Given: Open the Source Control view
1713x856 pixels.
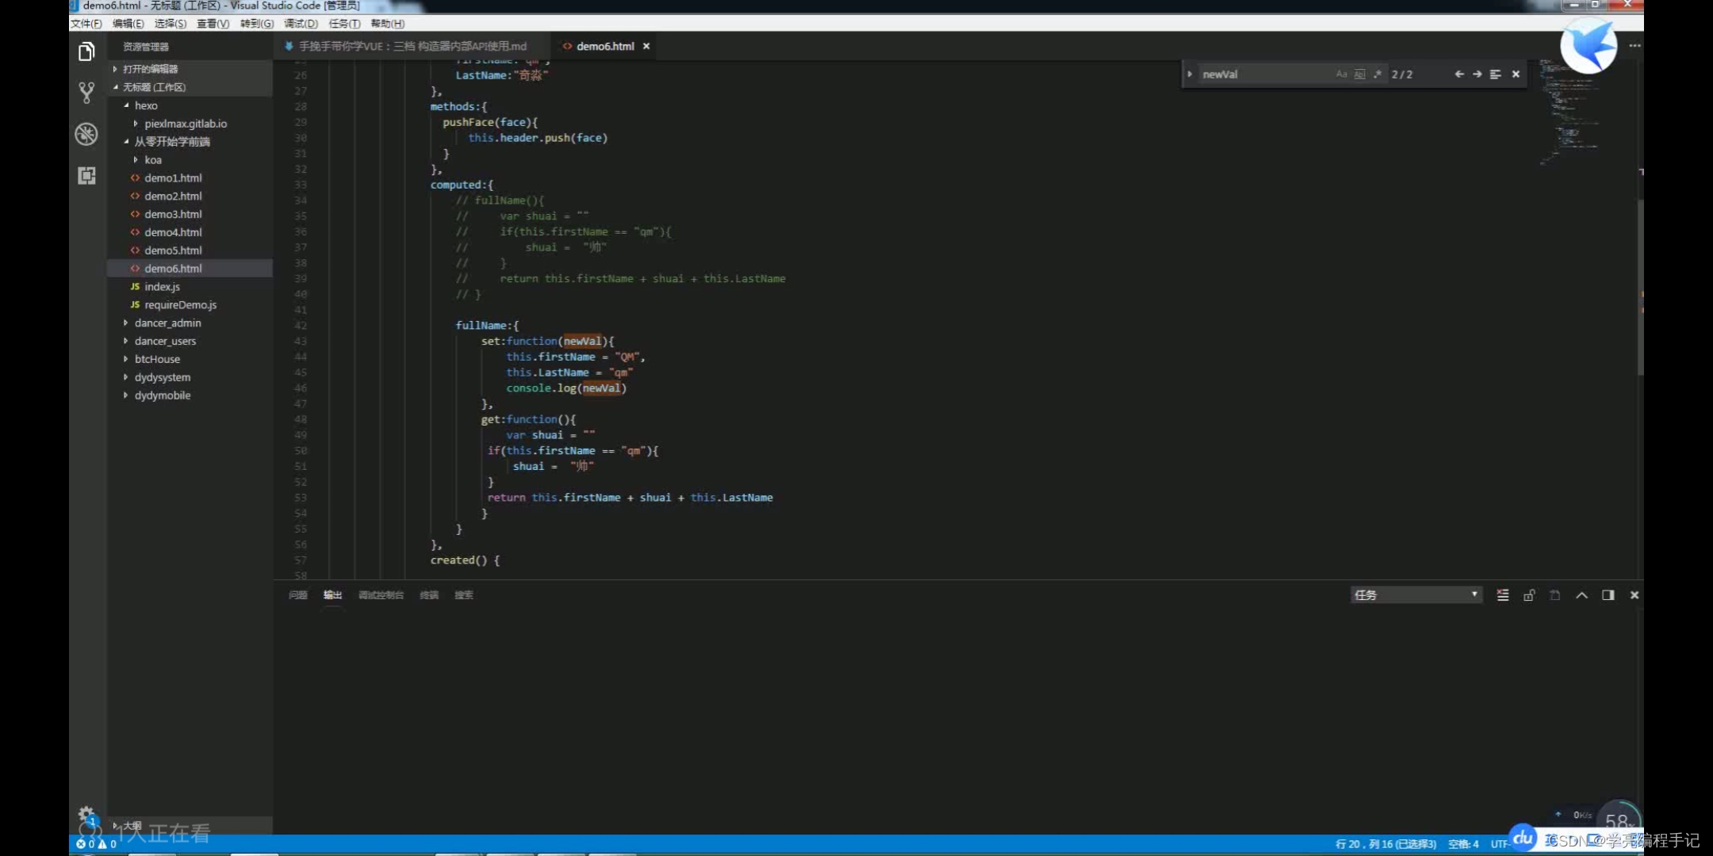Looking at the screenshot, I should [86, 93].
